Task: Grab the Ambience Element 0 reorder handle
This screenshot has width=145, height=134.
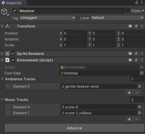Action: [8, 86]
